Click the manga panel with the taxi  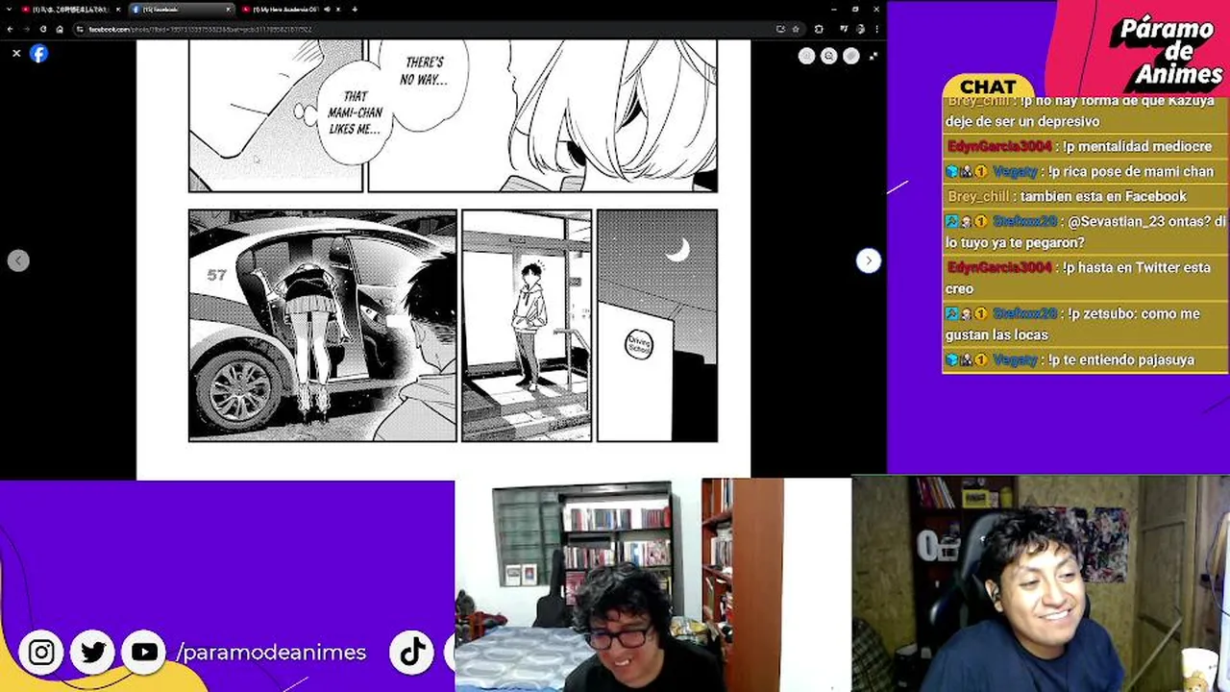pyautogui.click(x=323, y=326)
